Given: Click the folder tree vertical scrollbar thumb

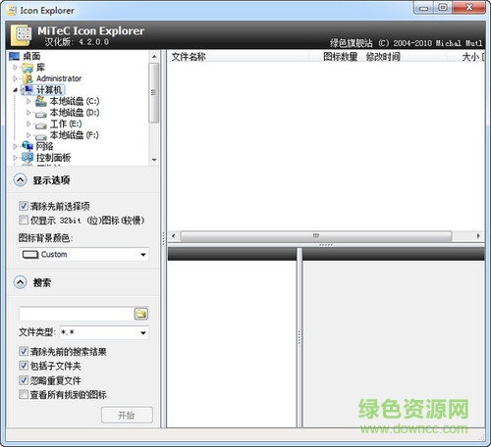Looking at the screenshot, I should click(153, 93).
